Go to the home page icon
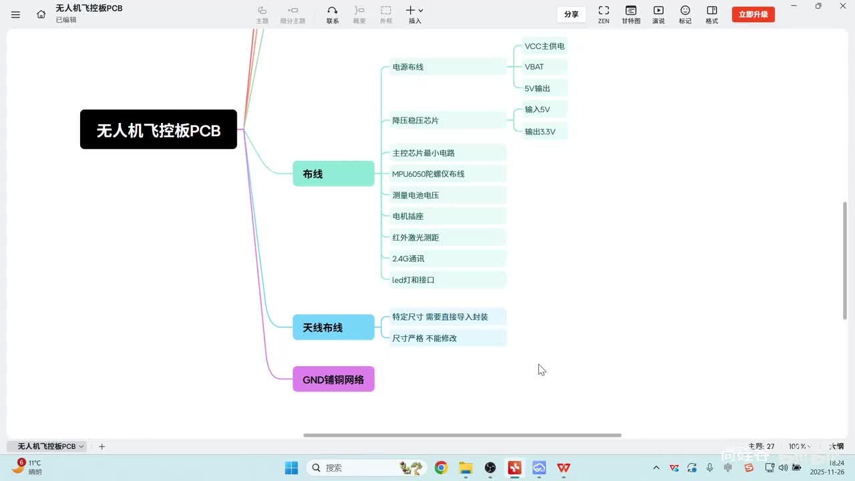 41,14
